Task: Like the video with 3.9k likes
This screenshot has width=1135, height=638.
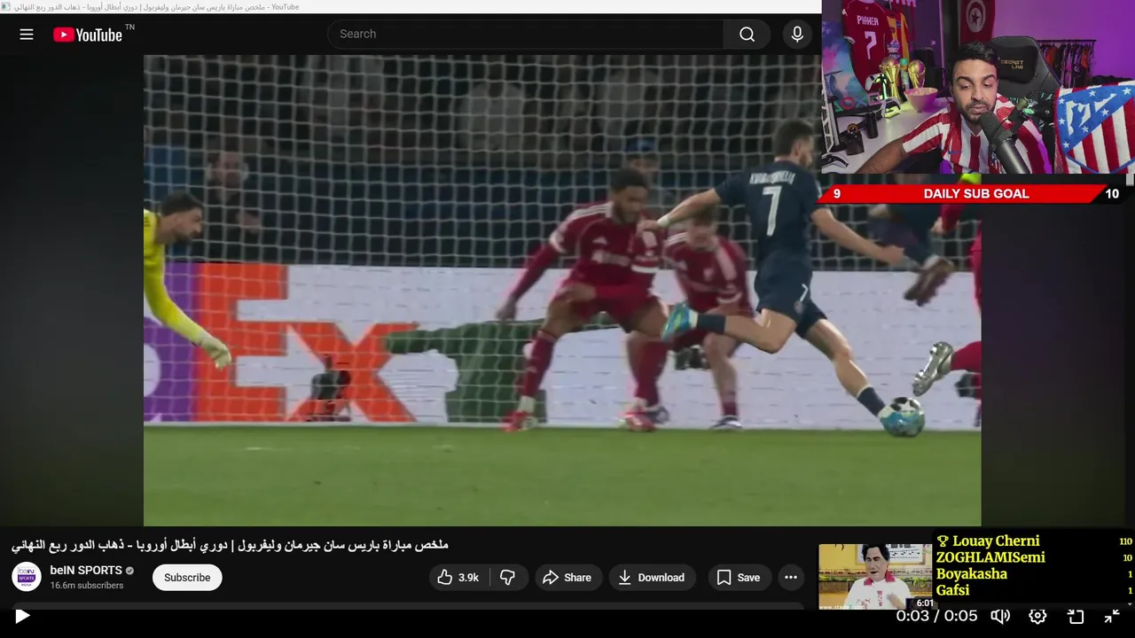Action: (458, 578)
